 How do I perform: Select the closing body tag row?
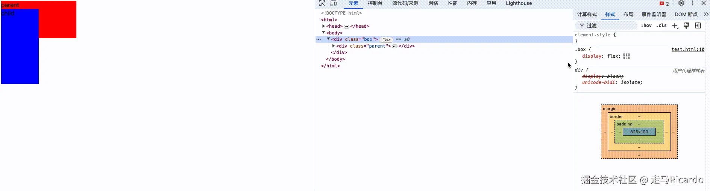pyautogui.click(x=335, y=59)
